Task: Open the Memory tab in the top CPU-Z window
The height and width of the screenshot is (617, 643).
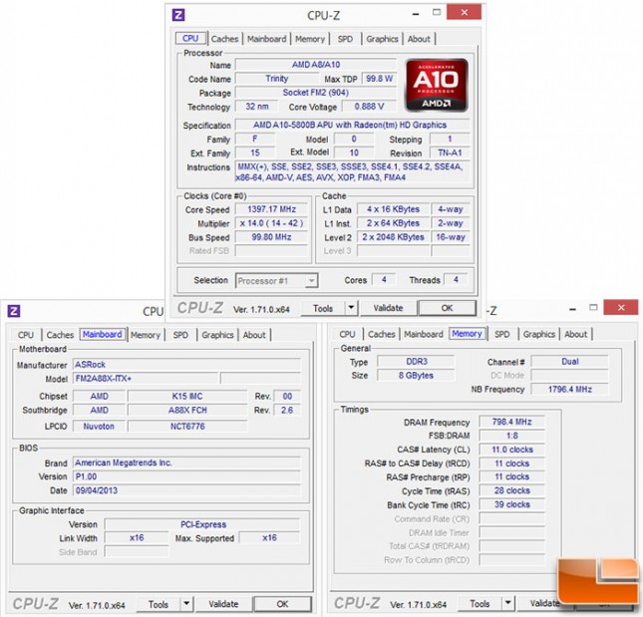Action: tap(310, 39)
